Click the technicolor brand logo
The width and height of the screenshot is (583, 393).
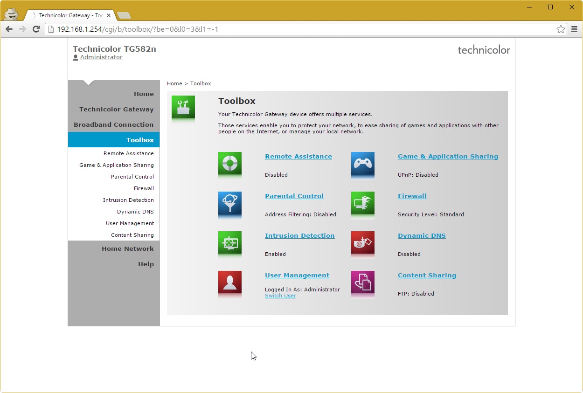(x=484, y=50)
